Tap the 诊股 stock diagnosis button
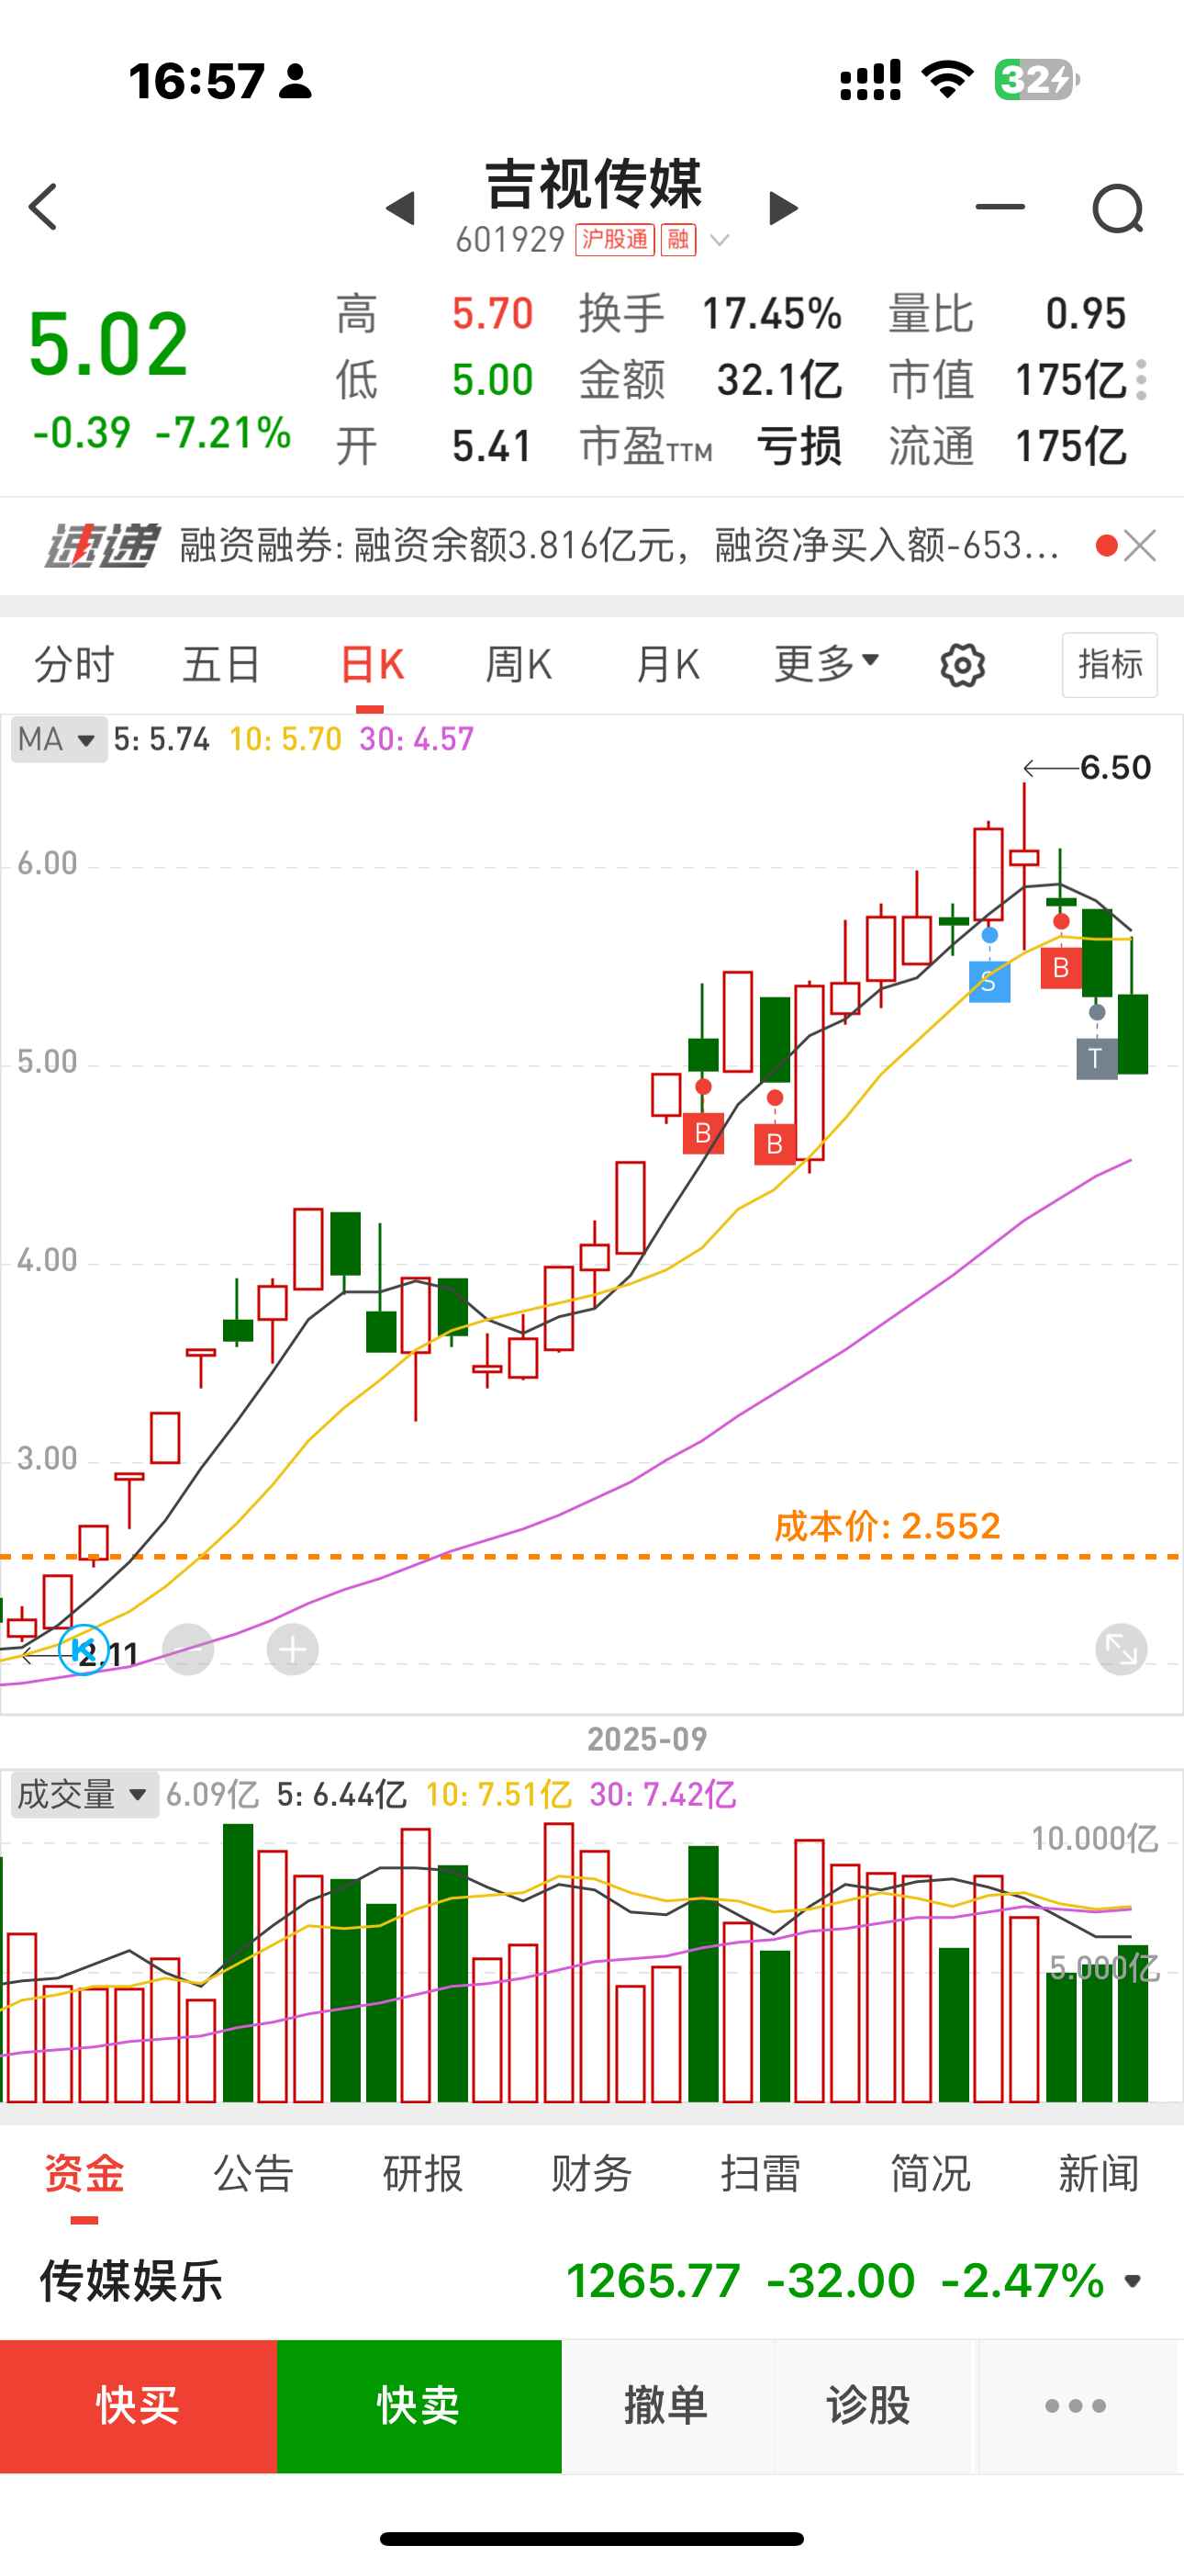This screenshot has width=1184, height=2568. [869, 2406]
